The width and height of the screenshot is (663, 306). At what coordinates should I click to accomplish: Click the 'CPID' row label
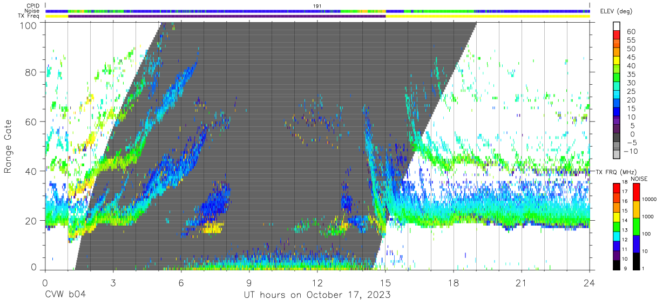click(x=33, y=5)
